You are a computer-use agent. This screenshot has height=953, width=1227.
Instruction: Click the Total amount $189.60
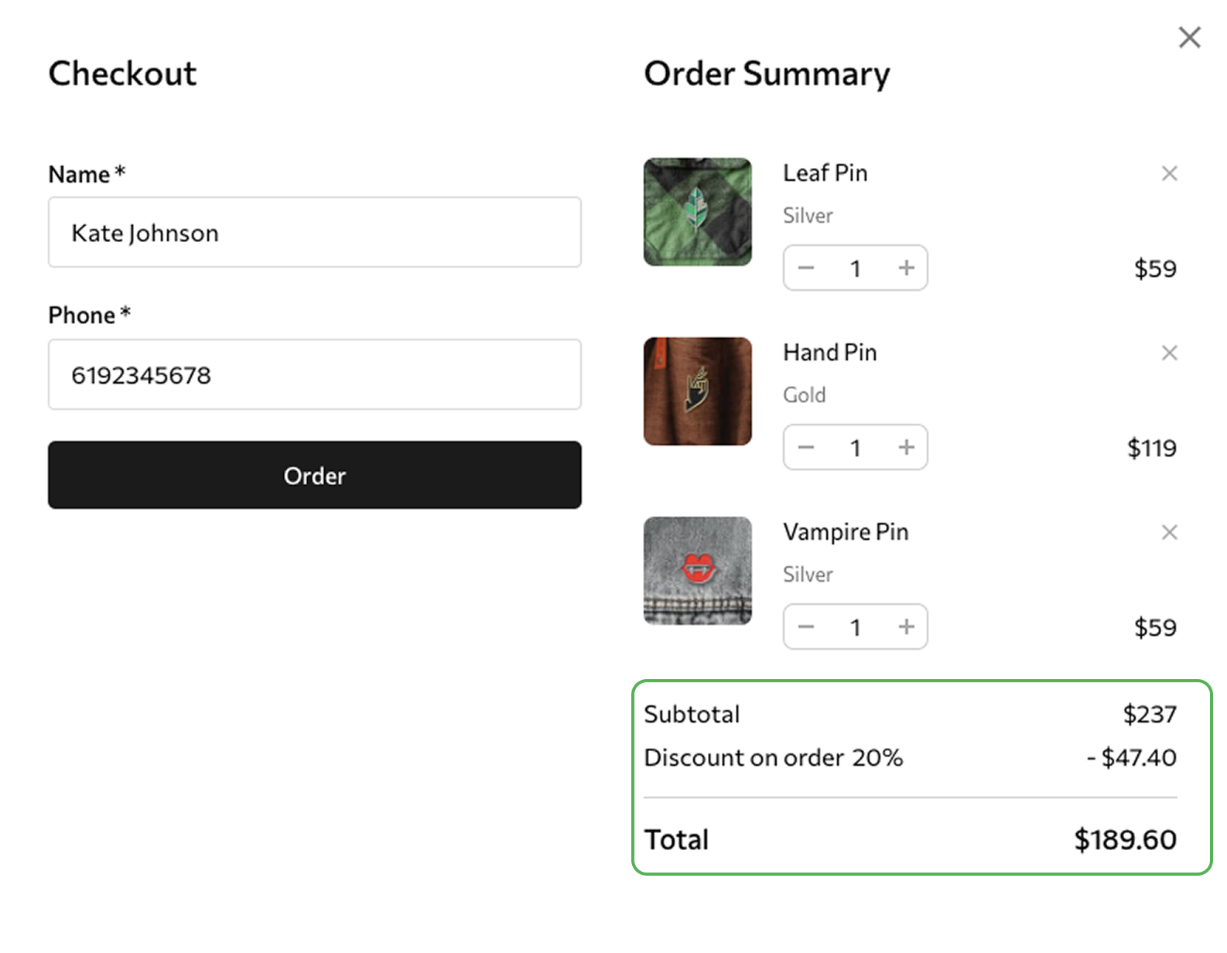(x=1125, y=840)
